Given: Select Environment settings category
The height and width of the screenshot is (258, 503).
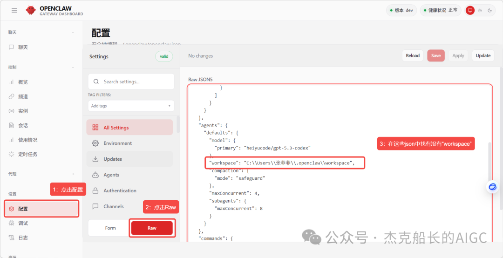Looking at the screenshot, I should [129, 143].
